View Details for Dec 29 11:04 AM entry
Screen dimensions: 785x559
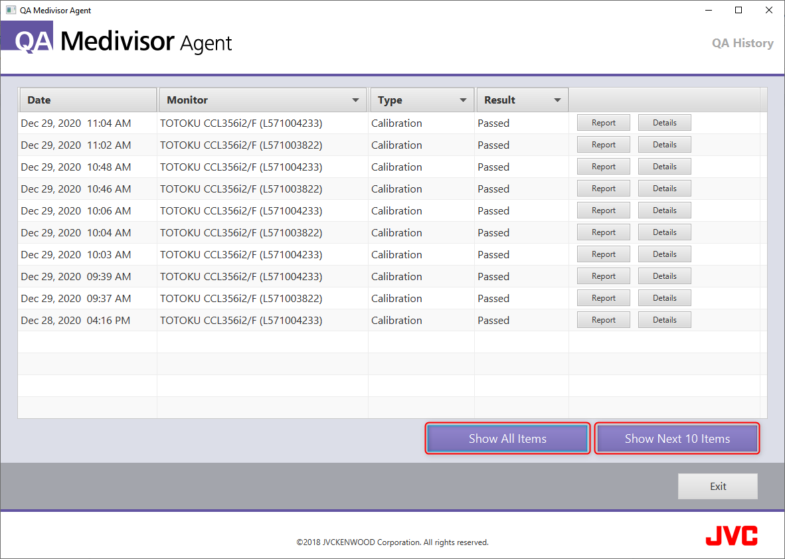664,123
